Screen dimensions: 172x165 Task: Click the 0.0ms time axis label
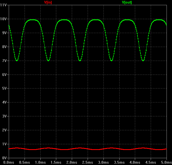click(9, 162)
